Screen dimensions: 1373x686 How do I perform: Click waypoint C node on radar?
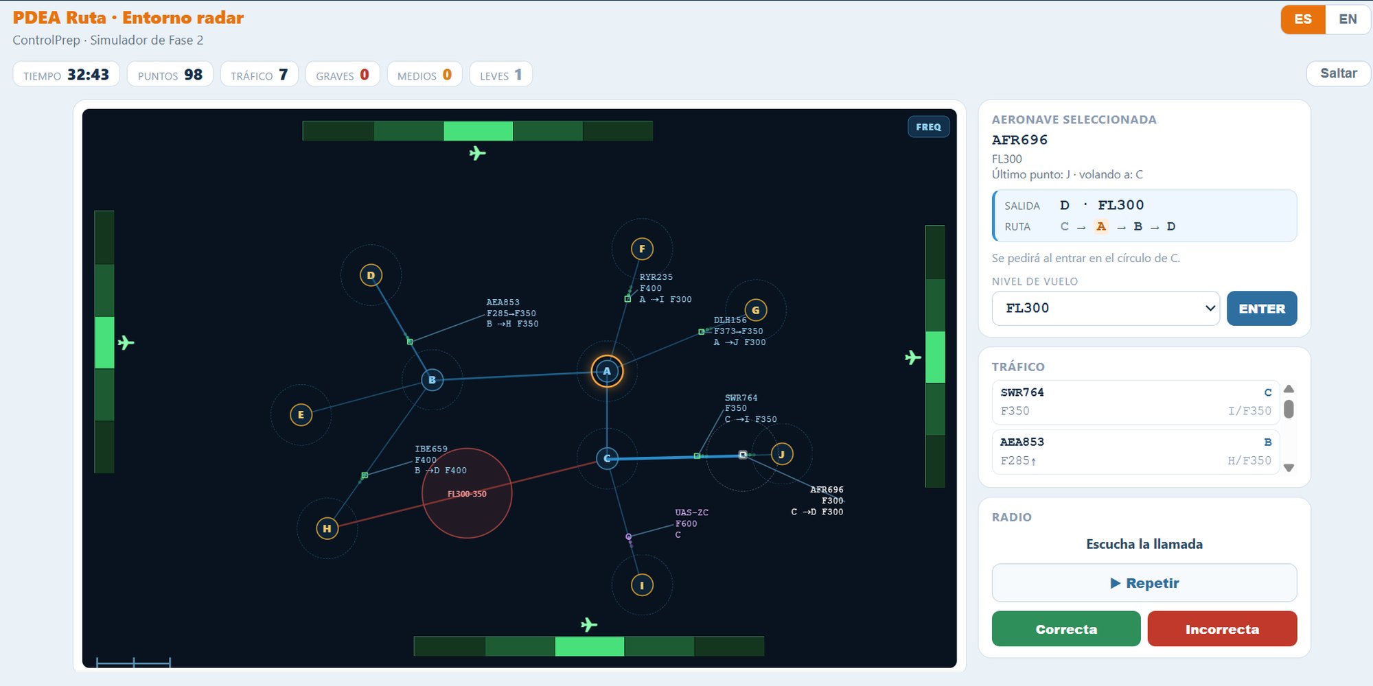[x=607, y=458]
